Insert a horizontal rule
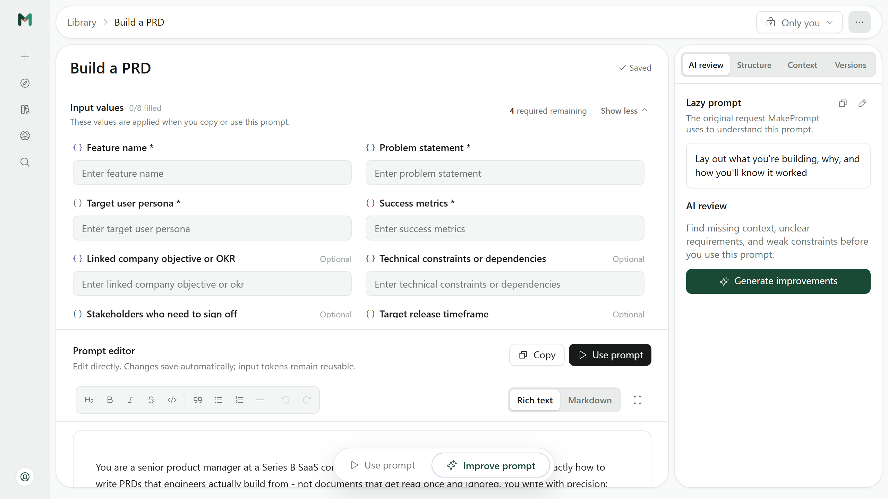 click(260, 400)
